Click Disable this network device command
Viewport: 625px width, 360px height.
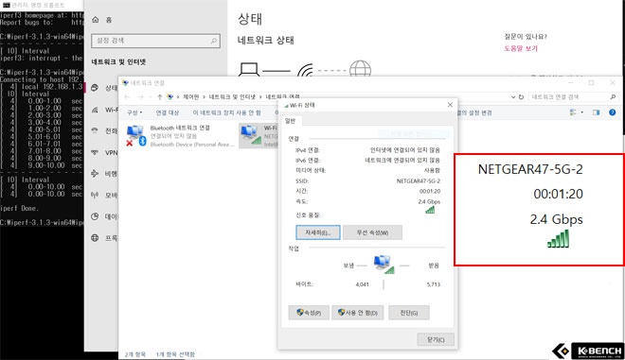[227, 112]
